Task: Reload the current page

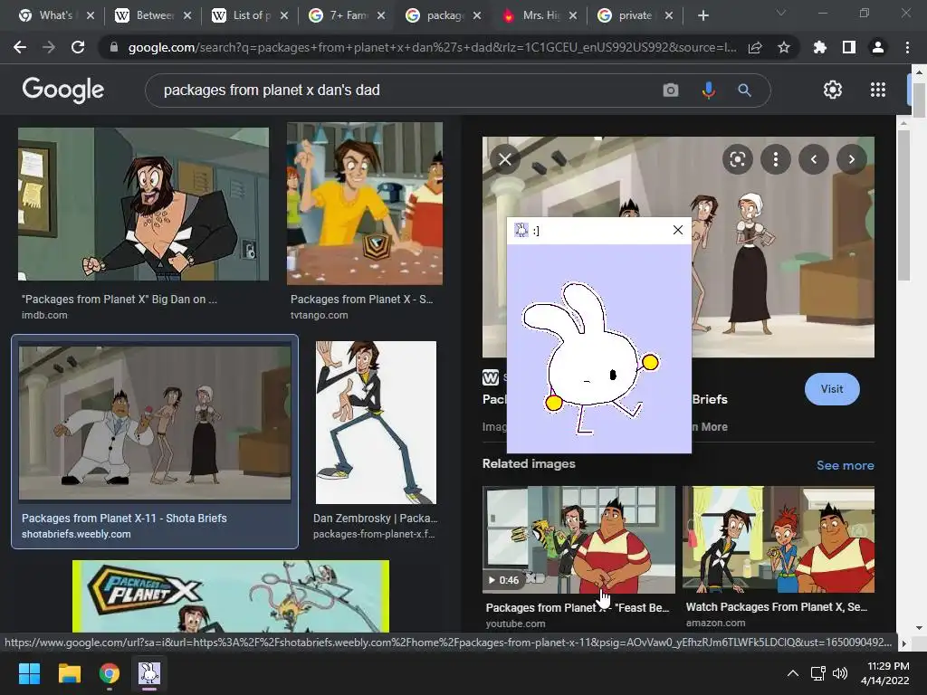Action: [x=78, y=47]
